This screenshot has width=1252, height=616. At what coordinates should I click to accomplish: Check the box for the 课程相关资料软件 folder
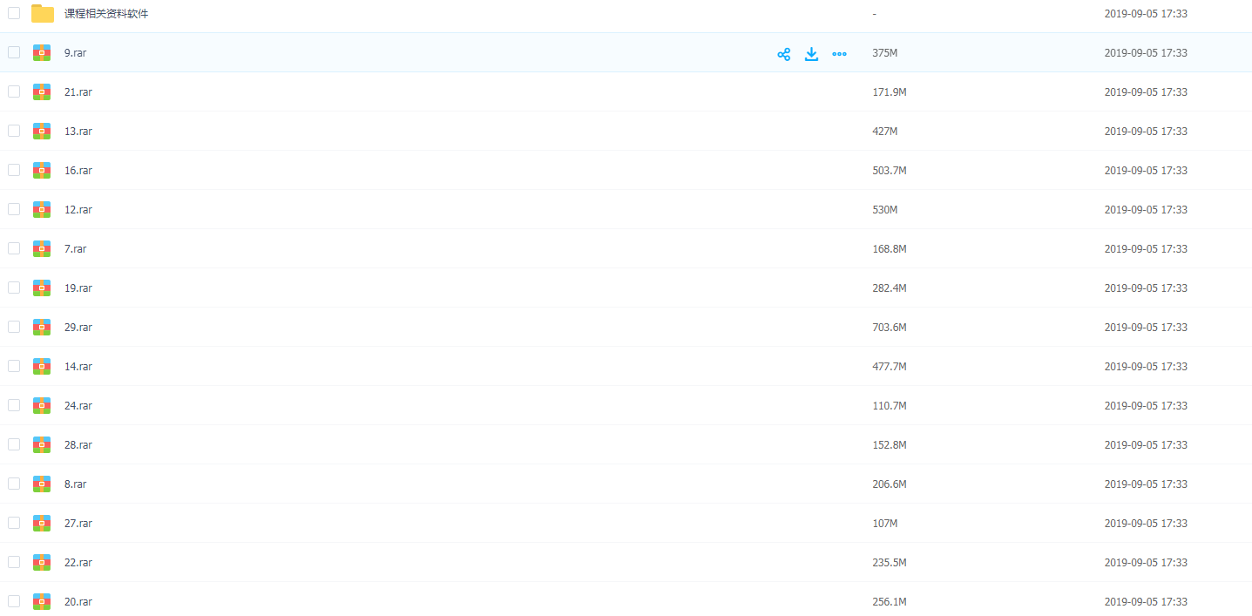14,13
